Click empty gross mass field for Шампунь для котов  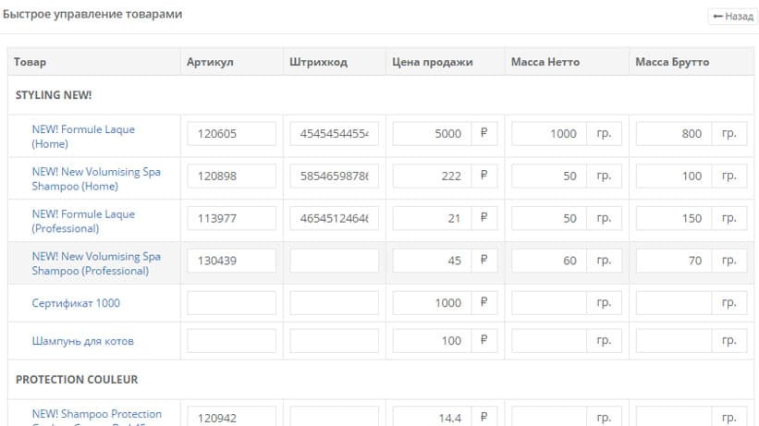[674, 340]
